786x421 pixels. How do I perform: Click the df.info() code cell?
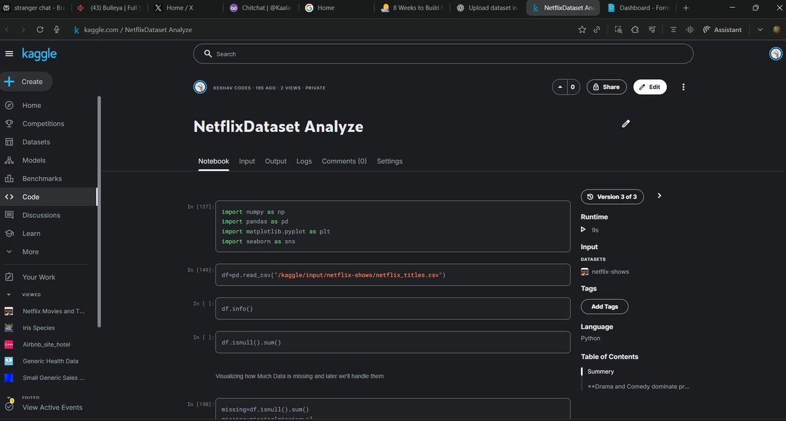392,309
